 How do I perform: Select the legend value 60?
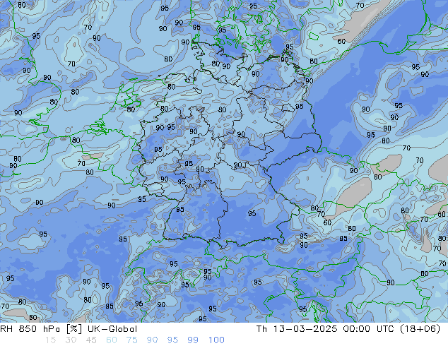[x=112, y=340]
